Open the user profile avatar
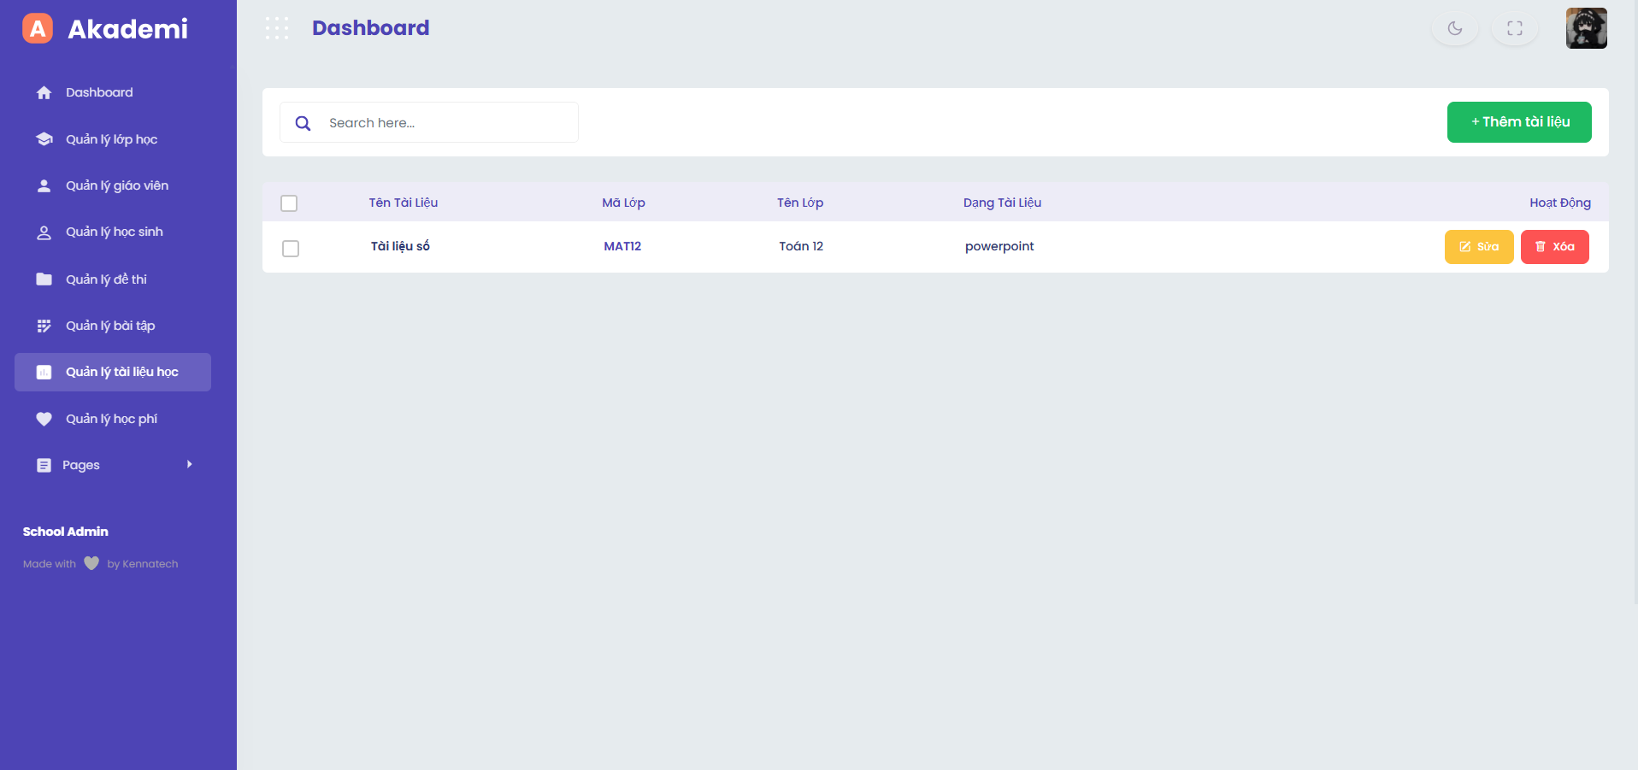 (1586, 28)
